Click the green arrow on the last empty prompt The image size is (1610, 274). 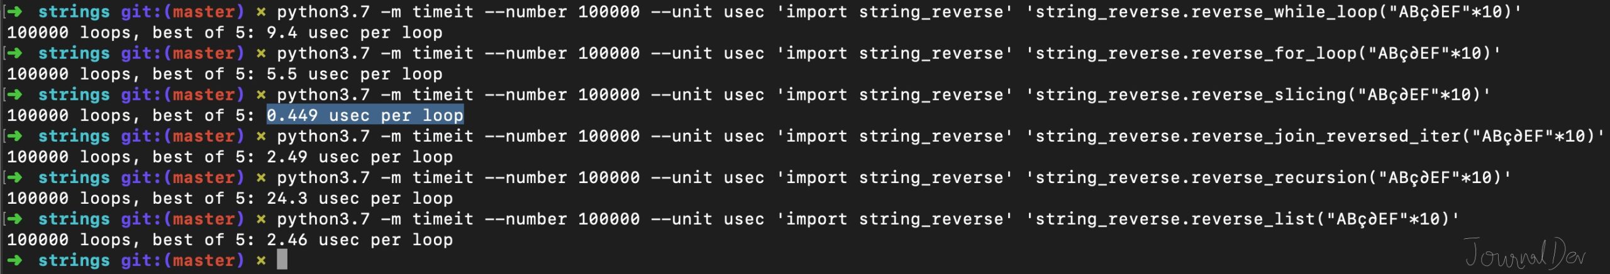tap(15, 260)
